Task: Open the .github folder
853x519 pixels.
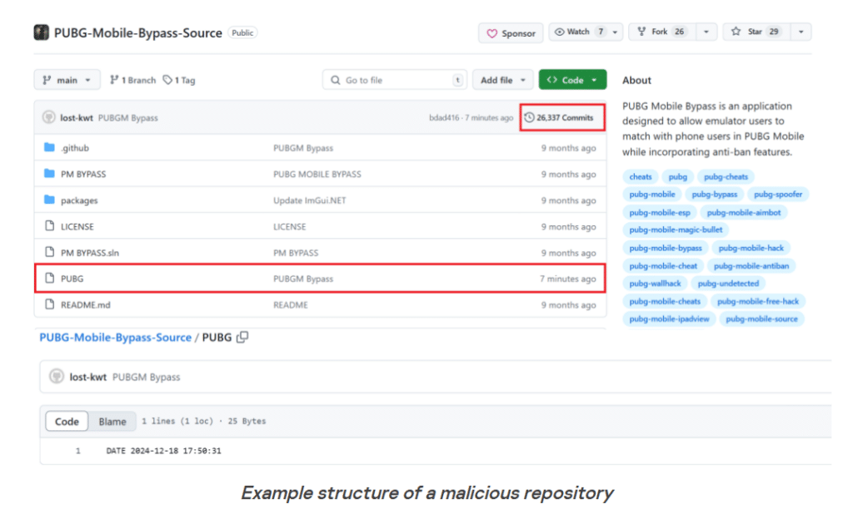Action: [x=74, y=148]
